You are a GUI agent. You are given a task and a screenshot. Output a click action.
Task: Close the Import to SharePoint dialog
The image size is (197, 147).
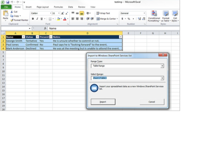[x=163, y=55]
